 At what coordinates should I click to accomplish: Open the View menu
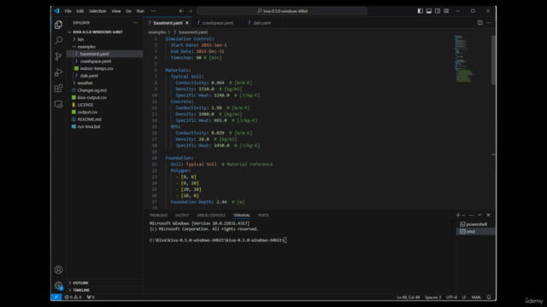tap(116, 11)
